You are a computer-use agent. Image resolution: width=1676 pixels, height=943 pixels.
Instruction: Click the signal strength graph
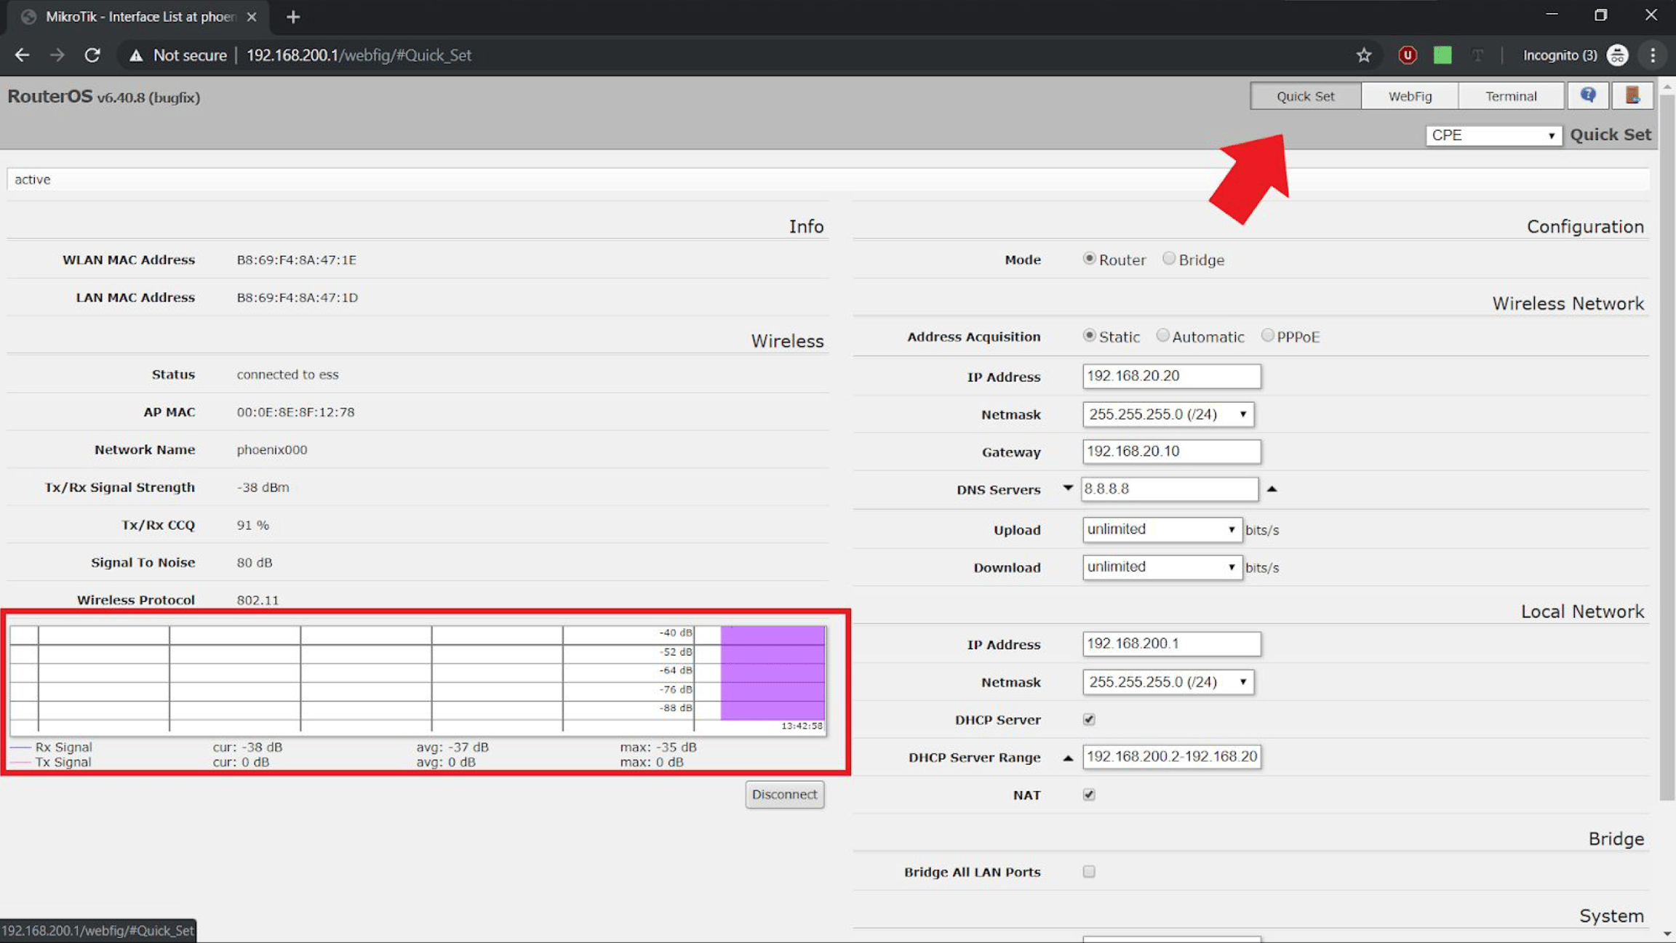click(x=418, y=680)
